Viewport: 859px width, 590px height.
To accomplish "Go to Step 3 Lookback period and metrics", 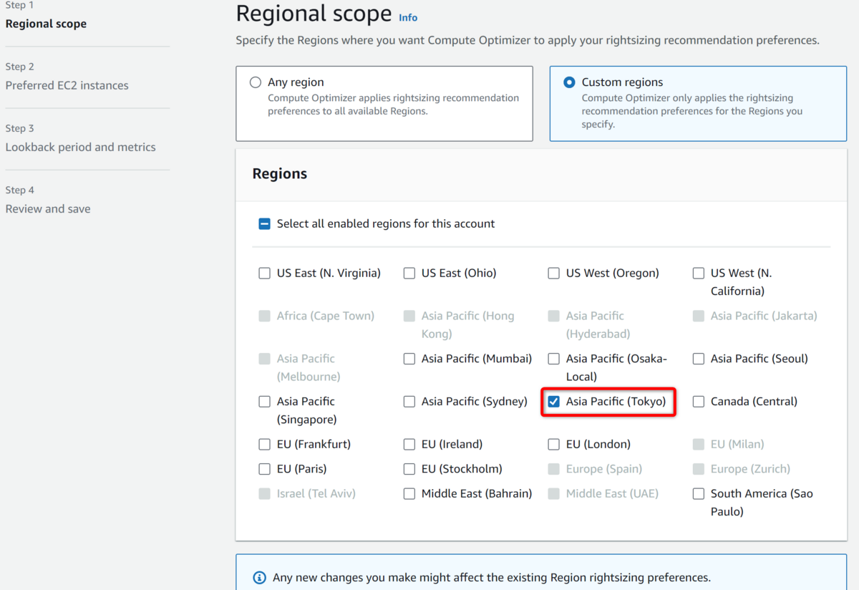I will [80, 147].
